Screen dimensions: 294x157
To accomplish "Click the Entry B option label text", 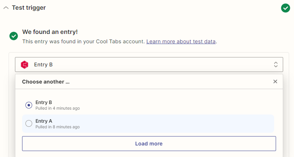I will pyautogui.click(x=43, y=103).
